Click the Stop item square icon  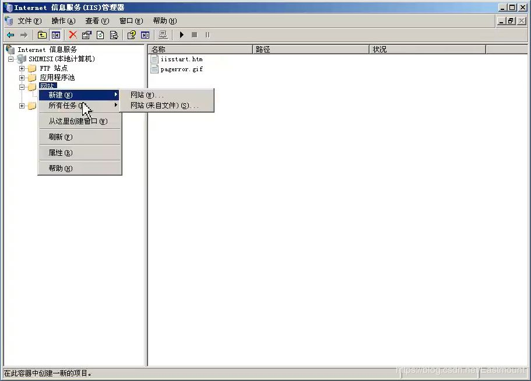coord(194,35)
